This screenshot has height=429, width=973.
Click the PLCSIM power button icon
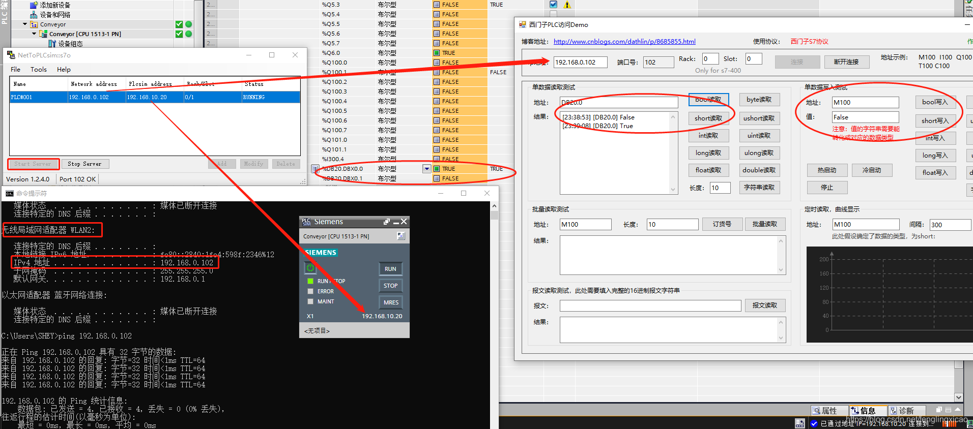pyautogui.click(x=310, y=267)
